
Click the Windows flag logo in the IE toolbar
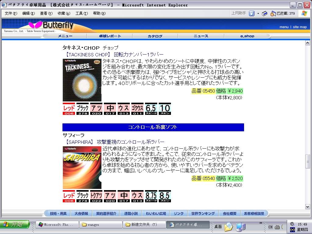(304, 13)
